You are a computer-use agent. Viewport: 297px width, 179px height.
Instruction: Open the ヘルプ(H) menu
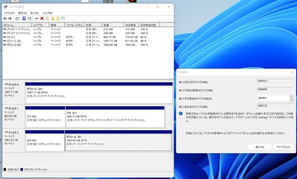(x=47, y=13)
